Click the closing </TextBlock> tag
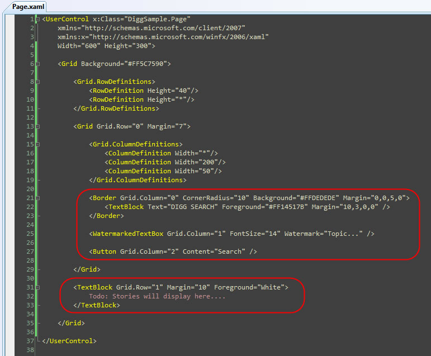 97,305
